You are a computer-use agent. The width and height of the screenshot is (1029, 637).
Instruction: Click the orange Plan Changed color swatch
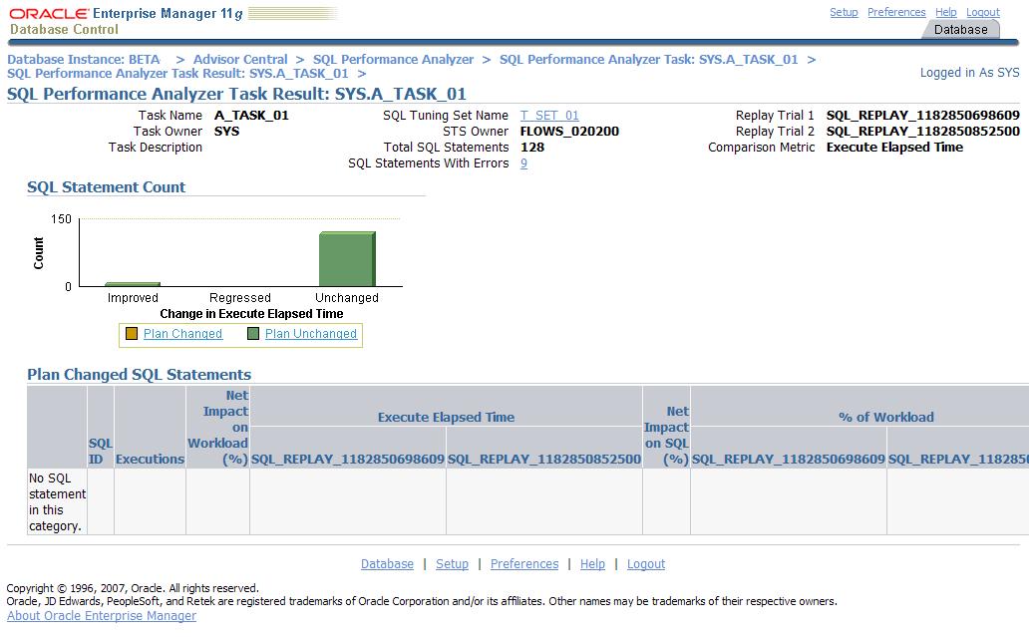click(131, 334)
